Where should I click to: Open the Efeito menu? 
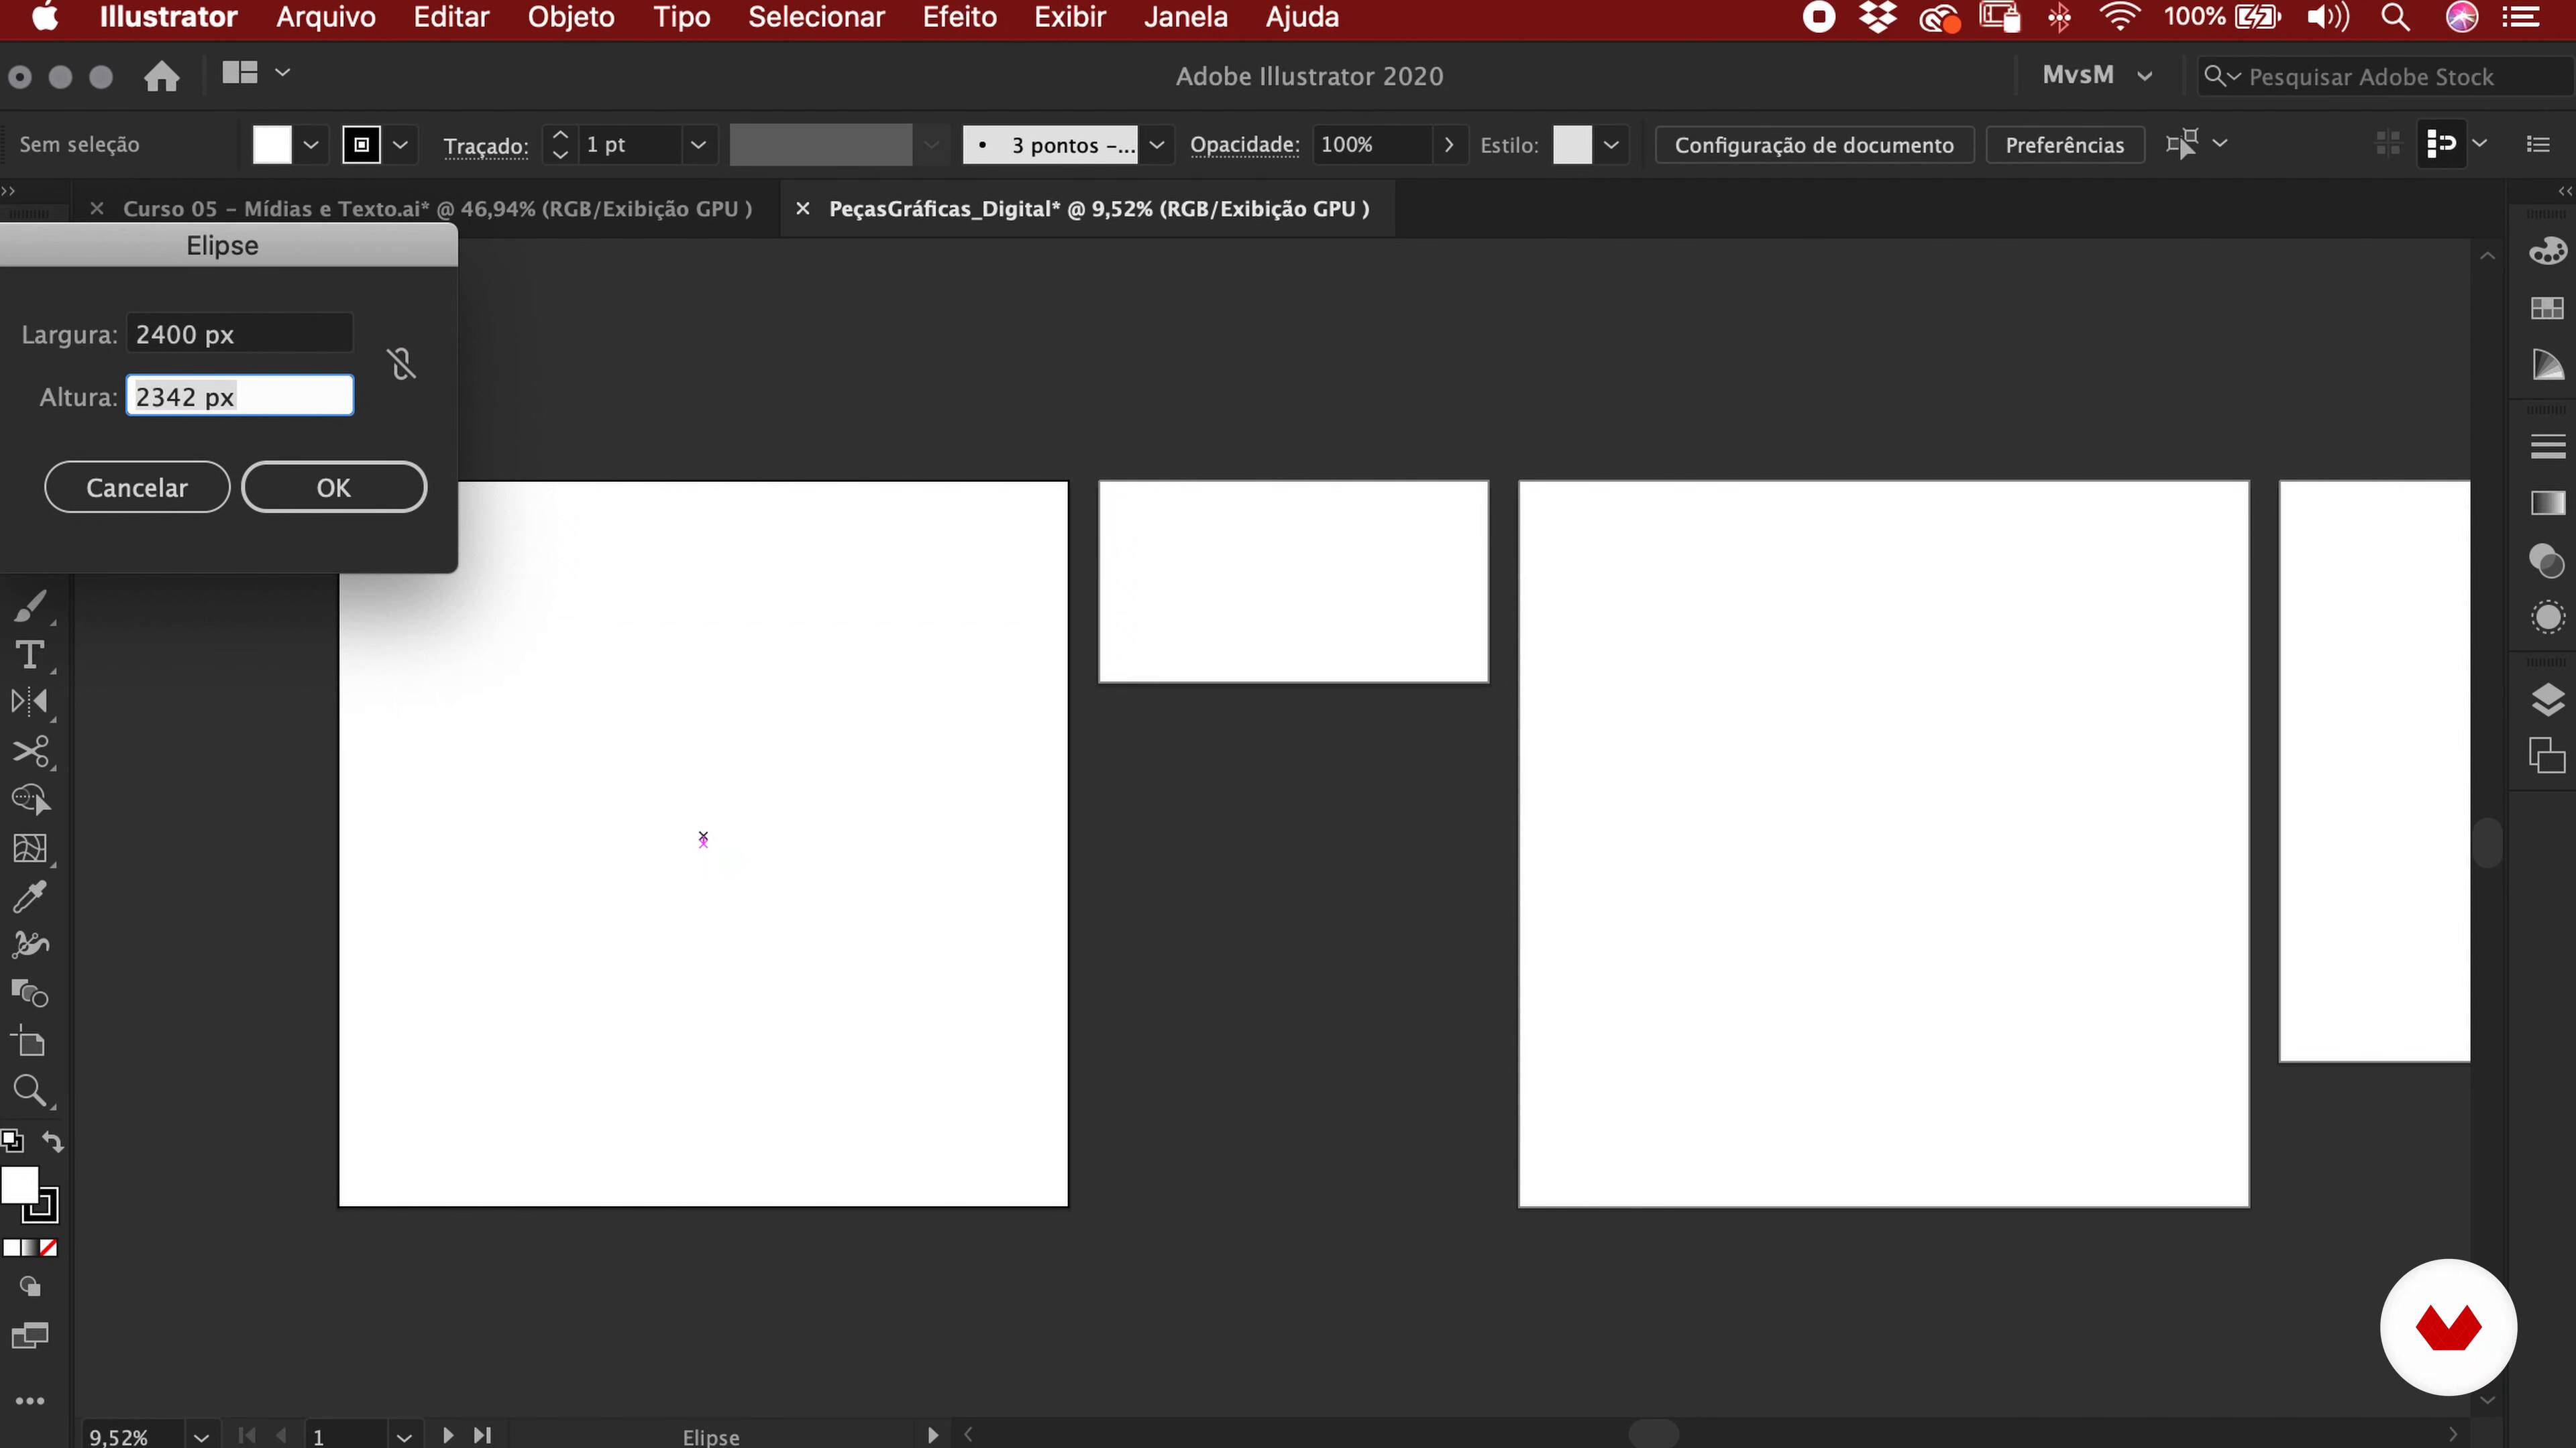tap(959, 18)
